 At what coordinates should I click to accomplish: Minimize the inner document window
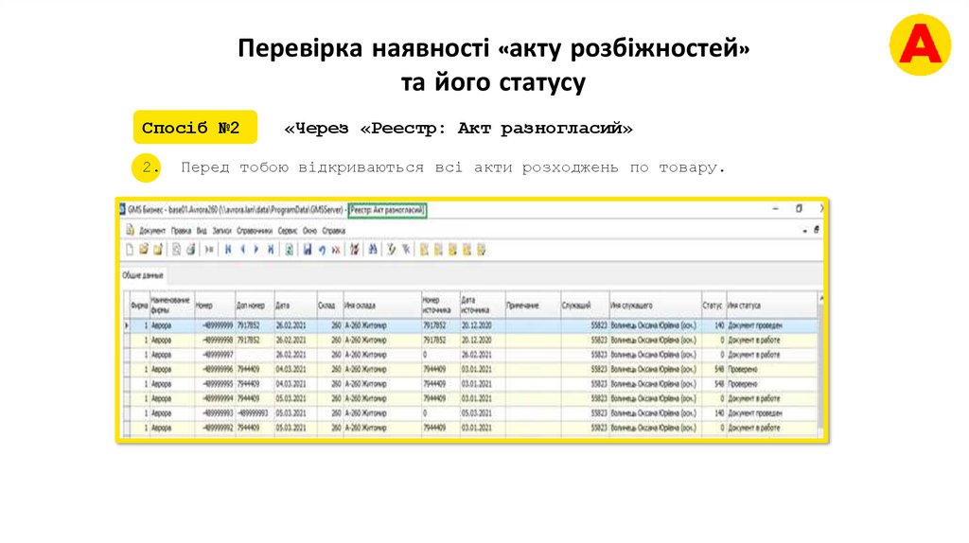804,231
